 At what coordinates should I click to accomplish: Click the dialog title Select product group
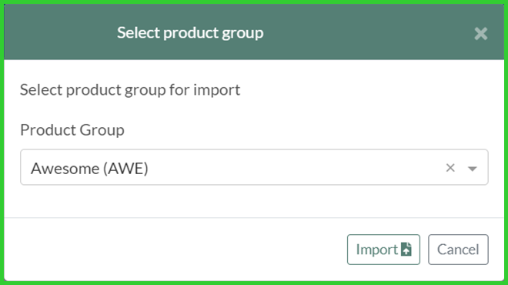(190, 33)
